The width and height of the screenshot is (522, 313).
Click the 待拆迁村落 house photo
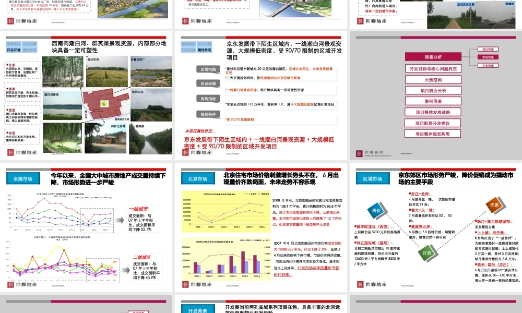click(x=106, y=138)
